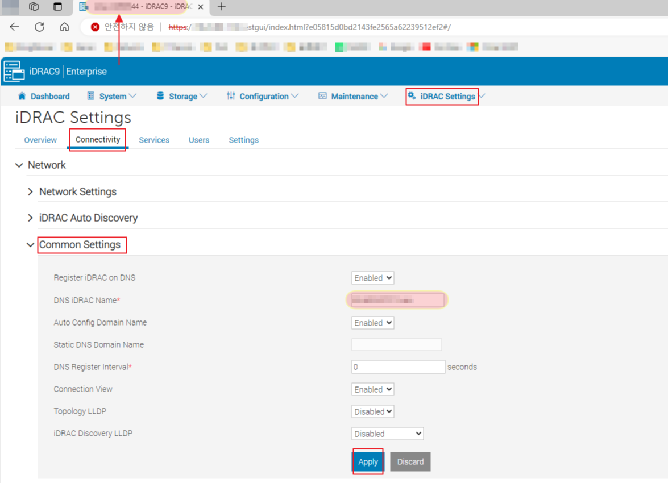Viewport: 668px width, 483px height.
Task: Open Auto Config Domain Name dropdown
Action: coord(373,323)
